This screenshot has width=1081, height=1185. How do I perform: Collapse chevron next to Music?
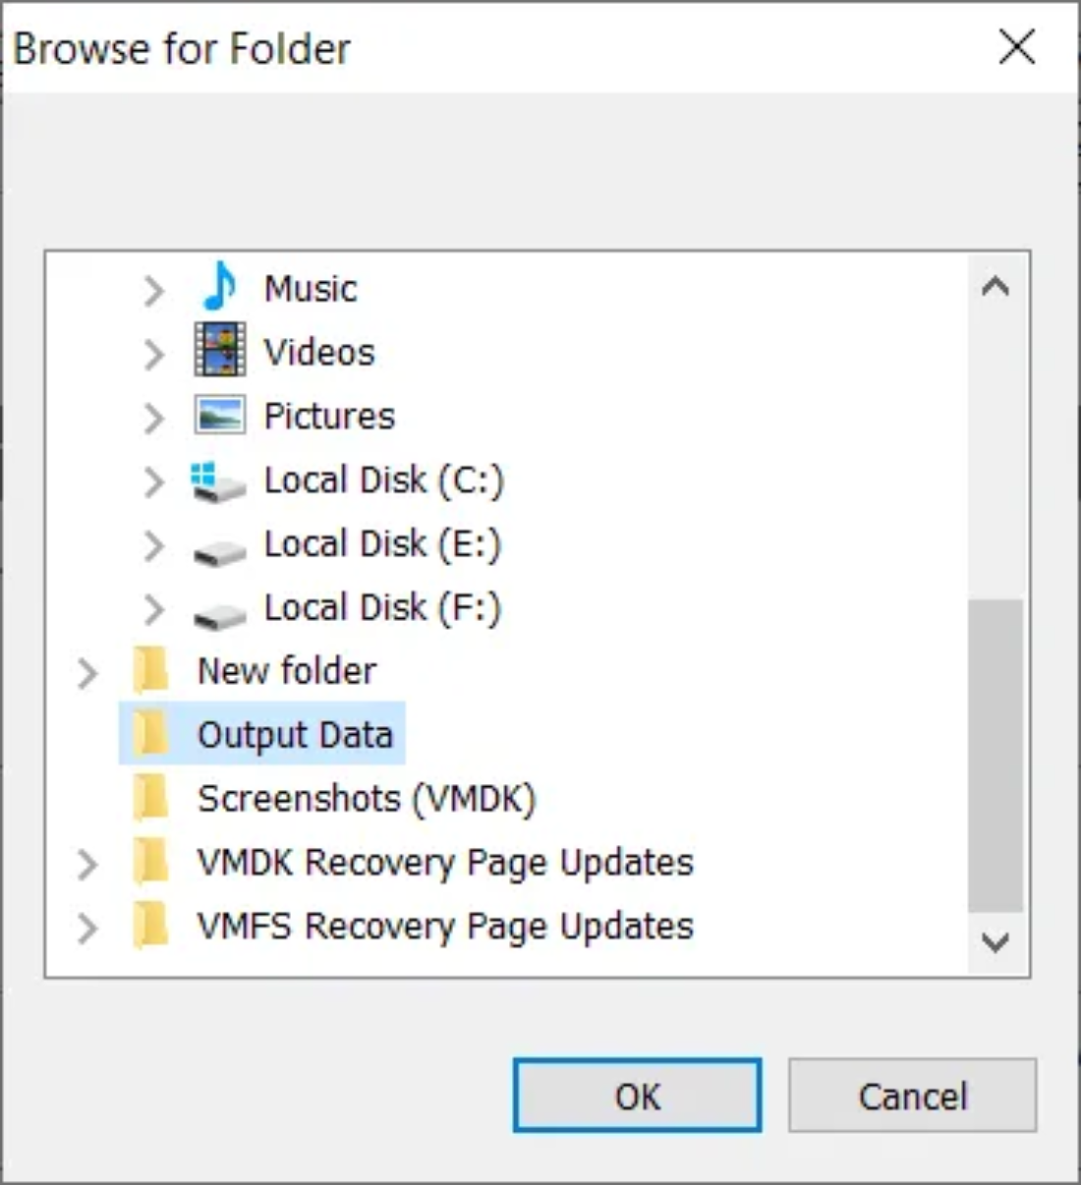pyautogui.click(x=154, y=288)
